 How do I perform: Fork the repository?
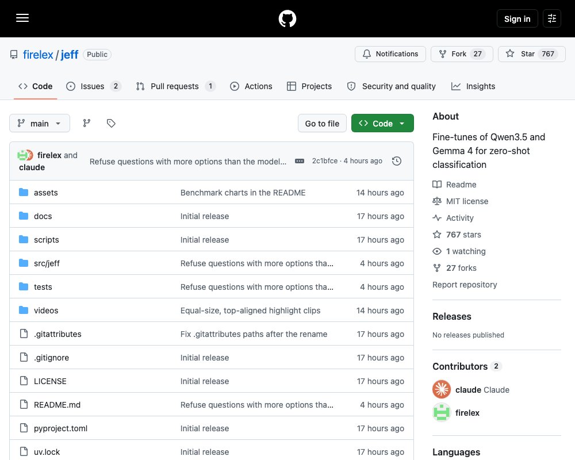[462, 54]
